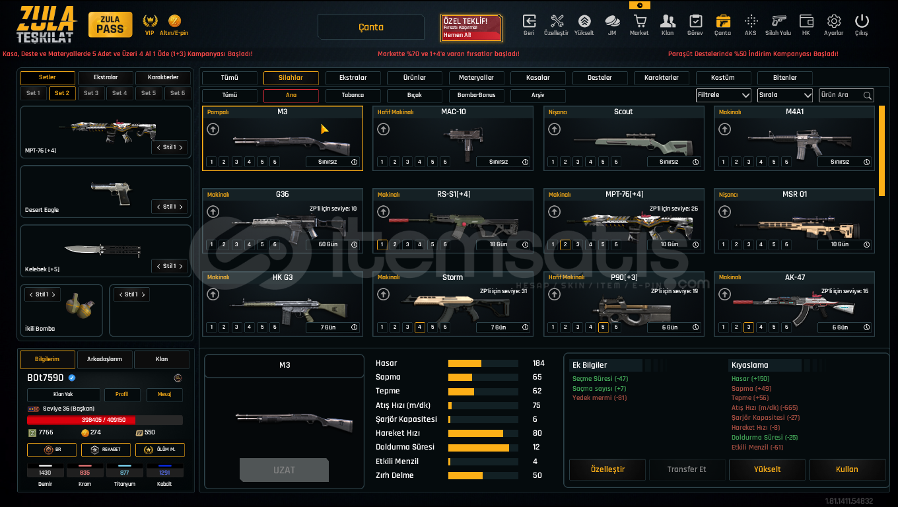Expand the Sırala sort dropdown
The width and height of the screenshot is (898, 507).
(784, 95)
